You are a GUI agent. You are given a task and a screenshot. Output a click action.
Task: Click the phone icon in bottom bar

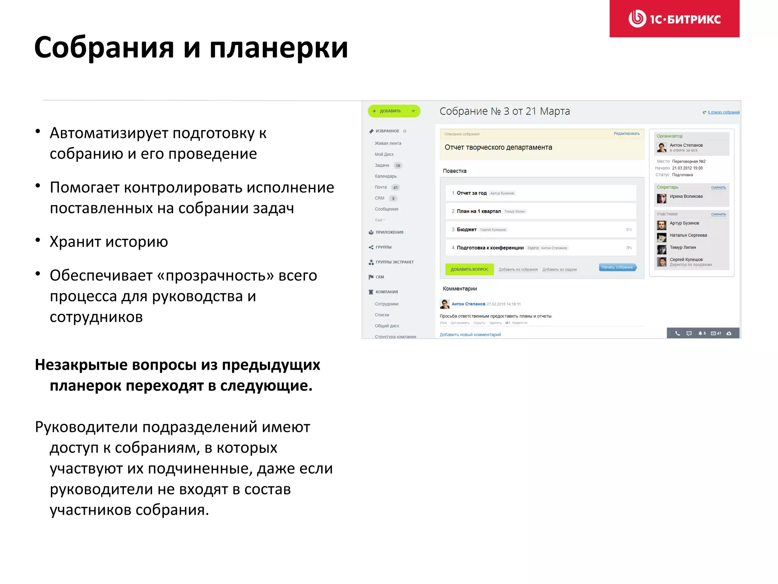tap(677, 333)
